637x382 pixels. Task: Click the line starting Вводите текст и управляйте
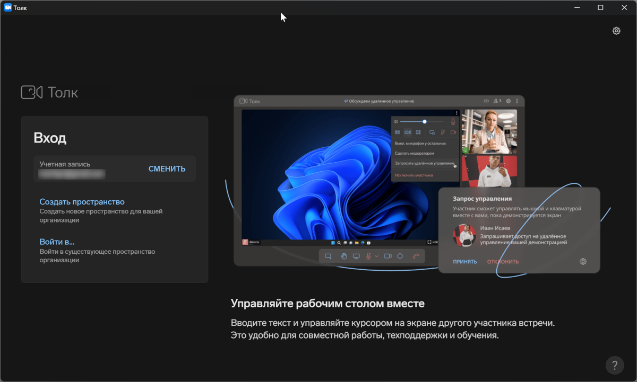393,323
